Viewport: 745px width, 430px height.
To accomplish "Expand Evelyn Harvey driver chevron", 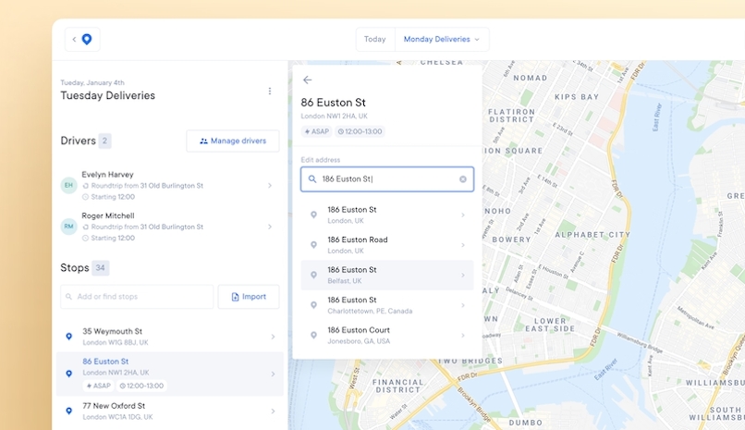I will click(269, 185).
